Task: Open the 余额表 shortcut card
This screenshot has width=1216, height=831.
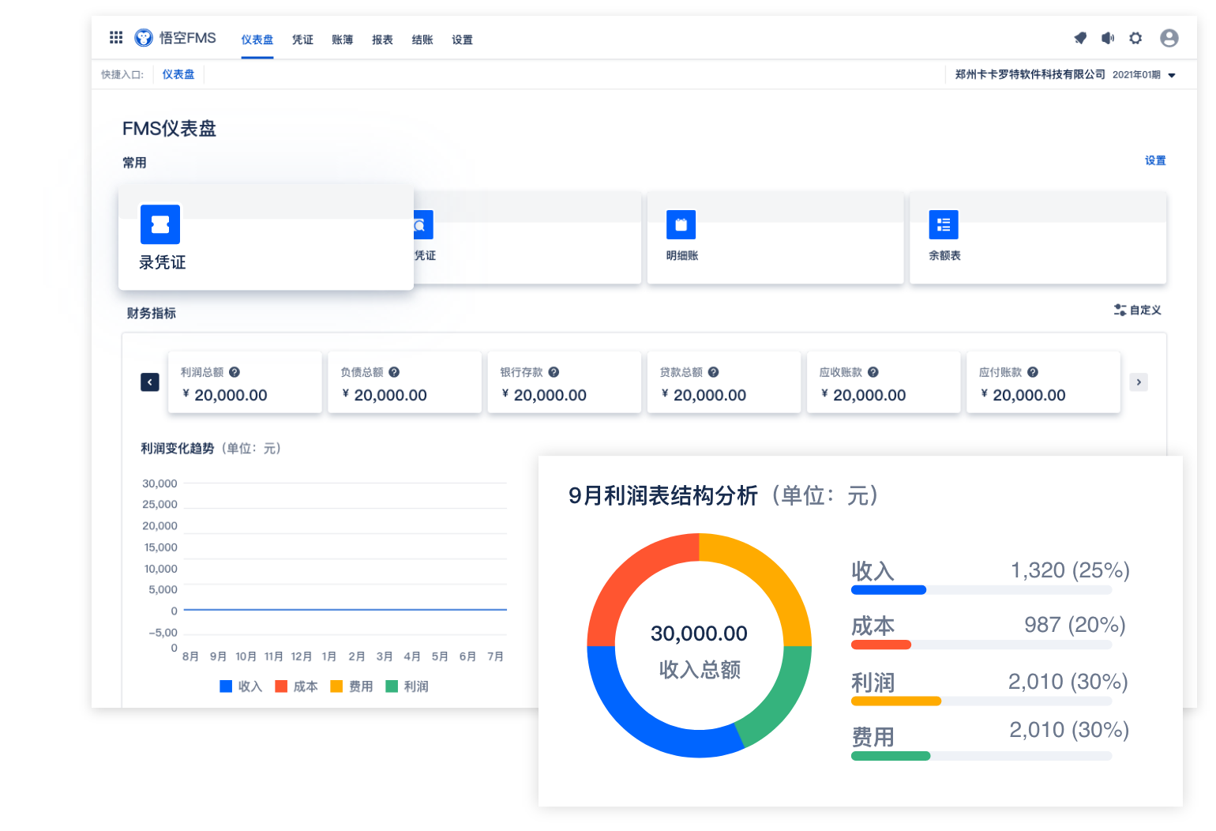Action: click(1038, 238)
